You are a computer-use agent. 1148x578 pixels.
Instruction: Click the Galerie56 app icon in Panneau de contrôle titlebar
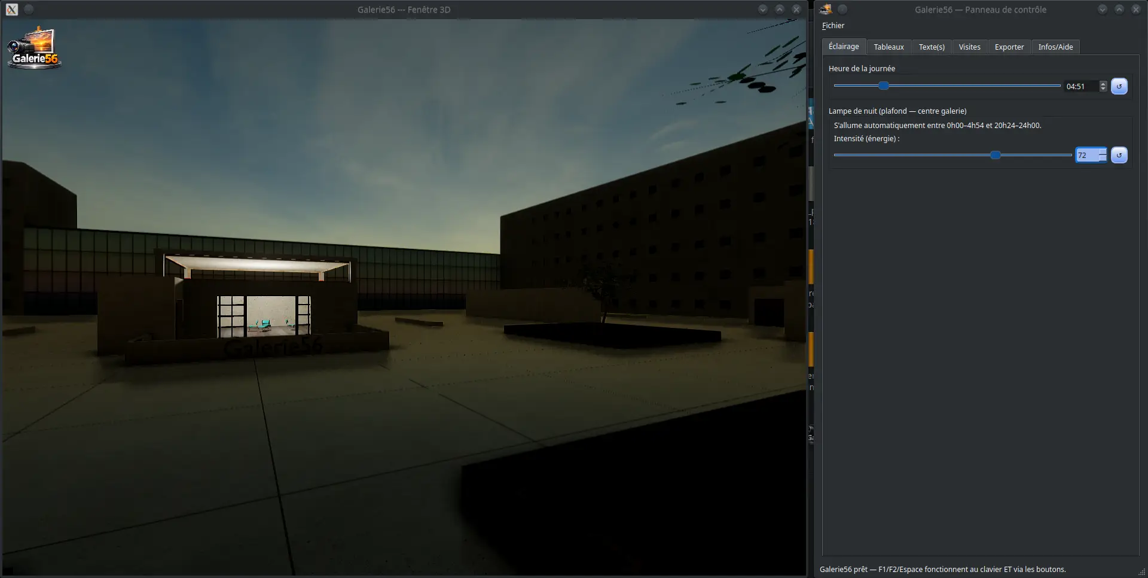pyautogui.click(x=826, y=9)
